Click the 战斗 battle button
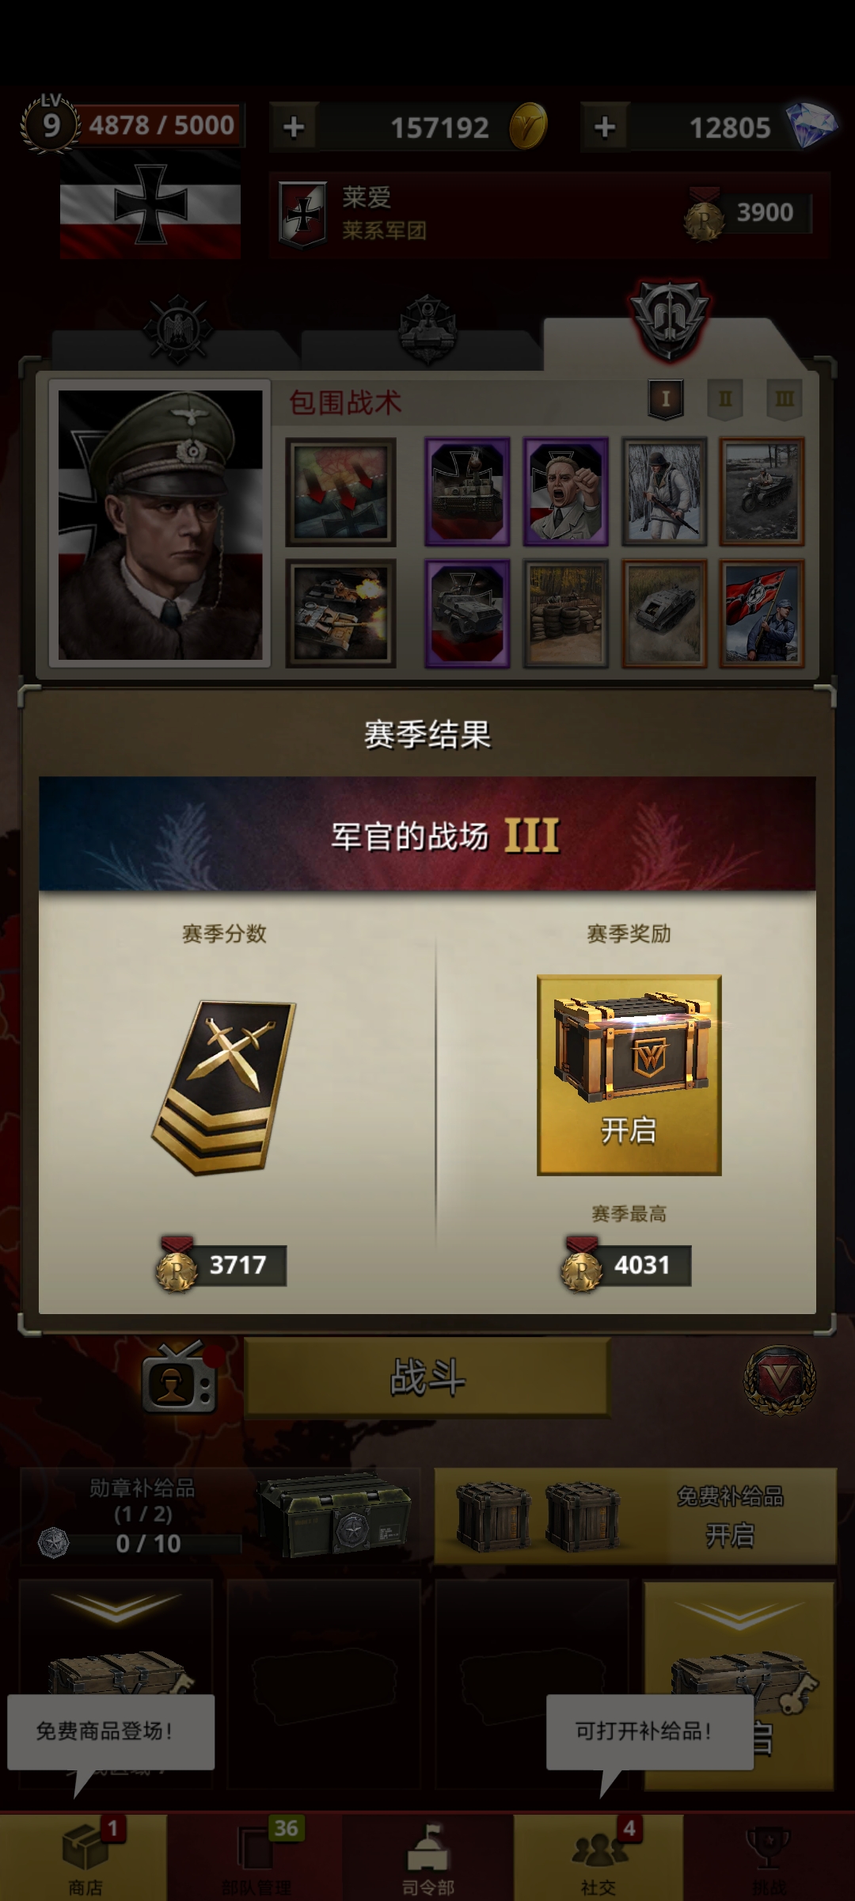This screenshot has height=1901, width=855. click(427, 1377)
